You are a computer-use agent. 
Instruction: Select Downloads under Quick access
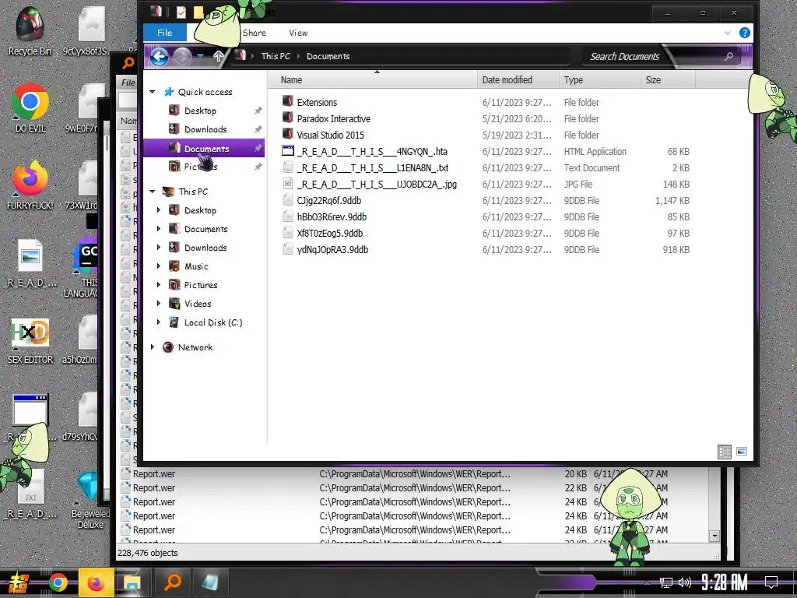tap(205, 130)
